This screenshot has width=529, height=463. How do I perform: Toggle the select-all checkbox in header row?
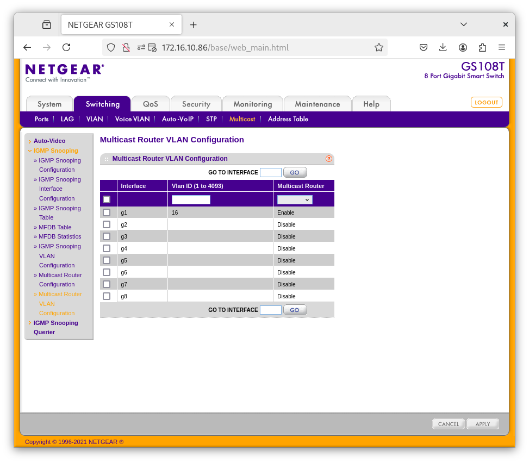pyautogui.click(x=107, y=199)
